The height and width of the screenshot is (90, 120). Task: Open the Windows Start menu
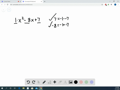click(x=2, y=88)
